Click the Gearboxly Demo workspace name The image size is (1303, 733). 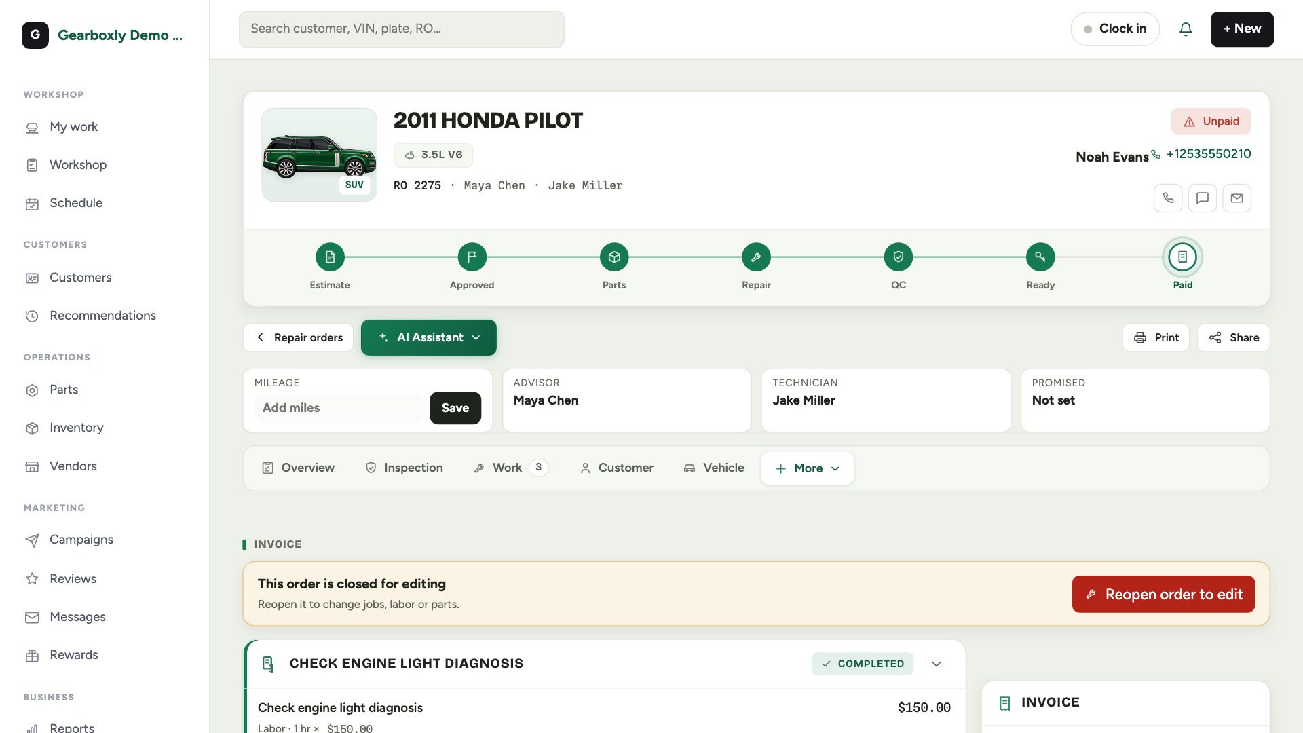pyautogui.click(x=120, y=35)
